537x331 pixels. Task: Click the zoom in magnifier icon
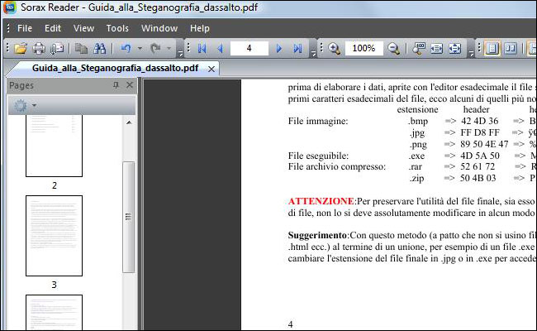(x=335, y=49)
